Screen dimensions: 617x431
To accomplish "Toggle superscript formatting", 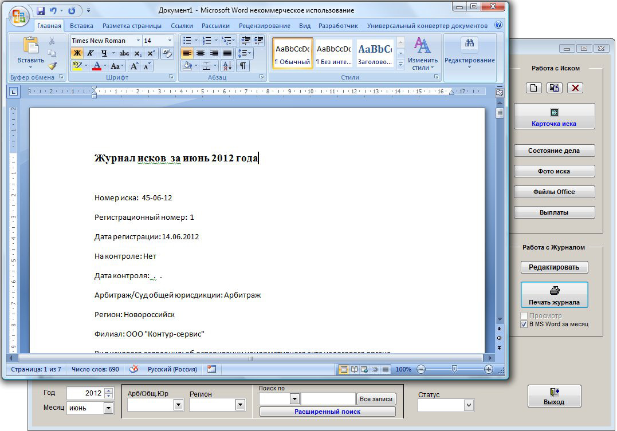I will 151,53.
